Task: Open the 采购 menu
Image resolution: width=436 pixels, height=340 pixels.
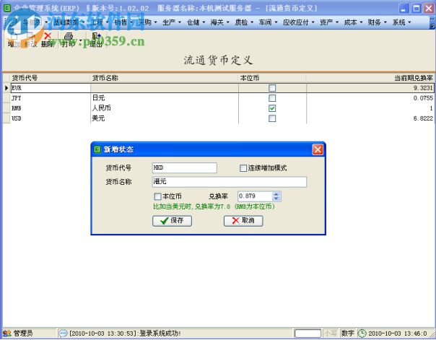Action: click(148, 22)
